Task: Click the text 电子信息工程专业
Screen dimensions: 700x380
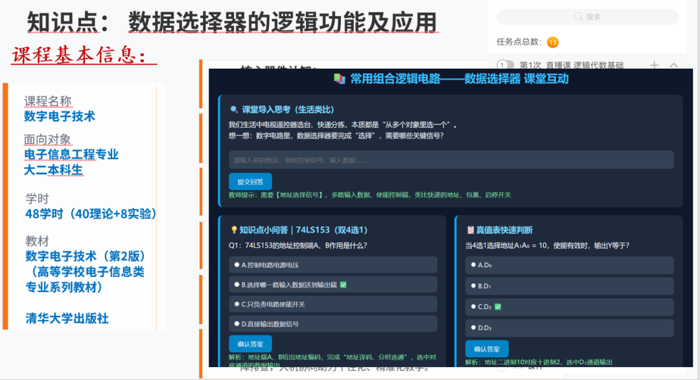Action: (x=71, y=154)
